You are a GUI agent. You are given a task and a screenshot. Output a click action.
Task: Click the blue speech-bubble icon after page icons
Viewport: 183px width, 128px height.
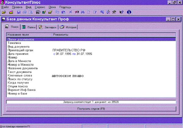tap(102, 12)
